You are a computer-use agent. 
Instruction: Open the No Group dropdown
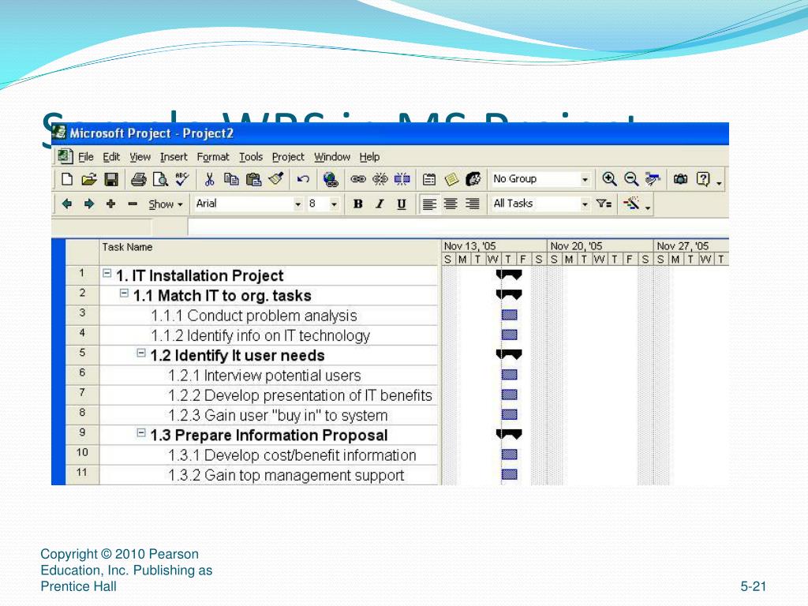[x=585, y=179]
